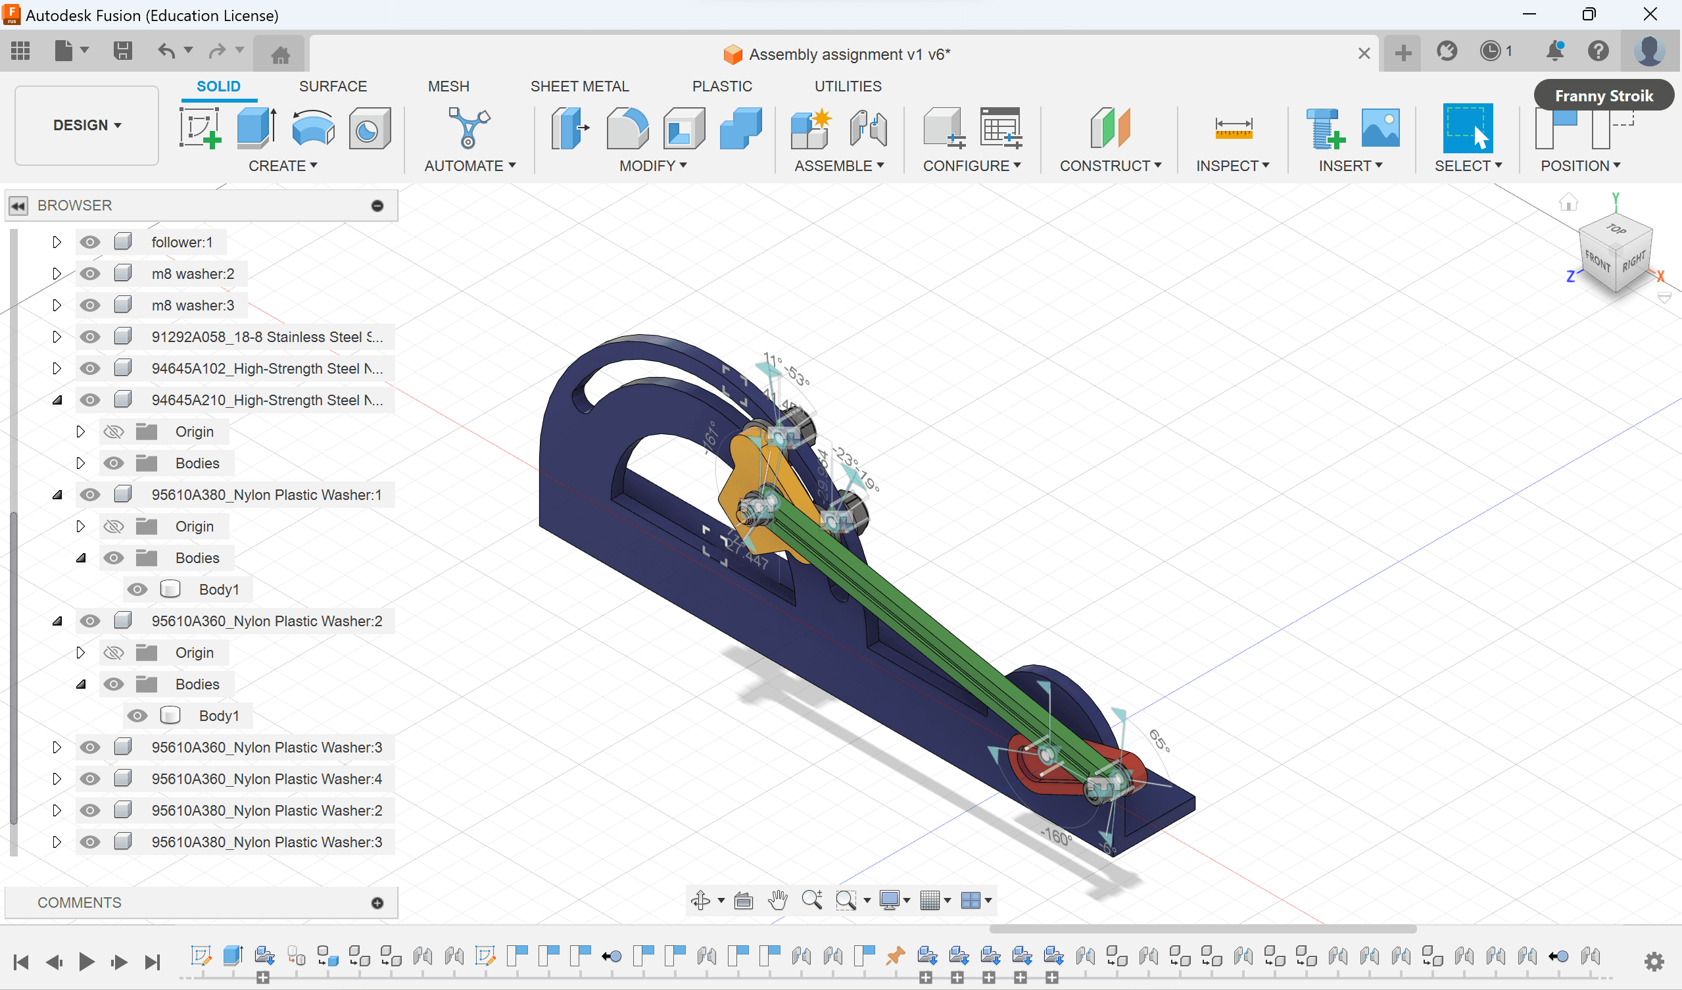Select the SOLID tab

pos(218,86)
